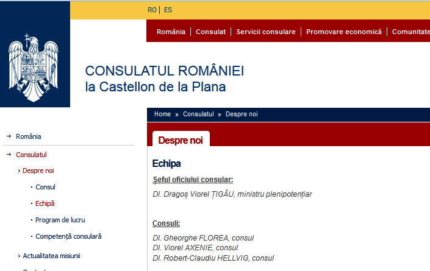
Task: Click Despre noi in the breadcrumb trail
Action: click(242, 114)
